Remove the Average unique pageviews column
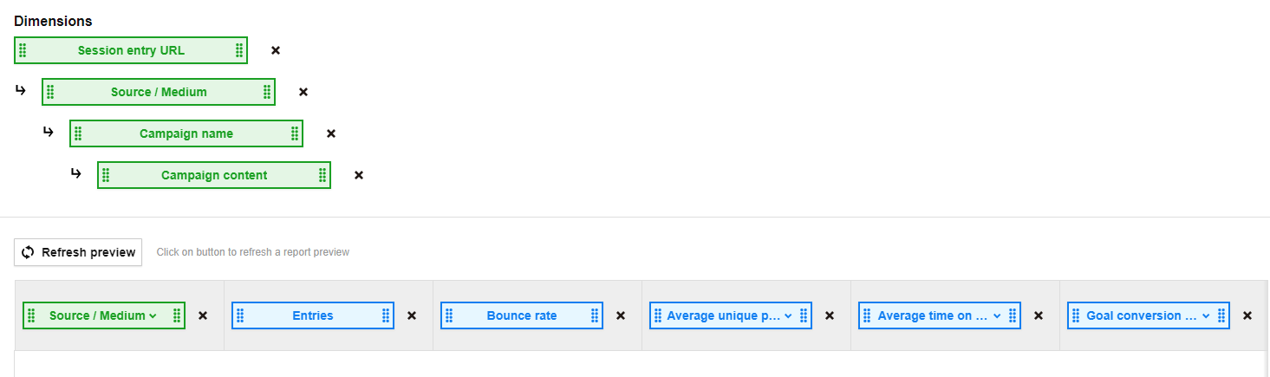 (830, 315)
